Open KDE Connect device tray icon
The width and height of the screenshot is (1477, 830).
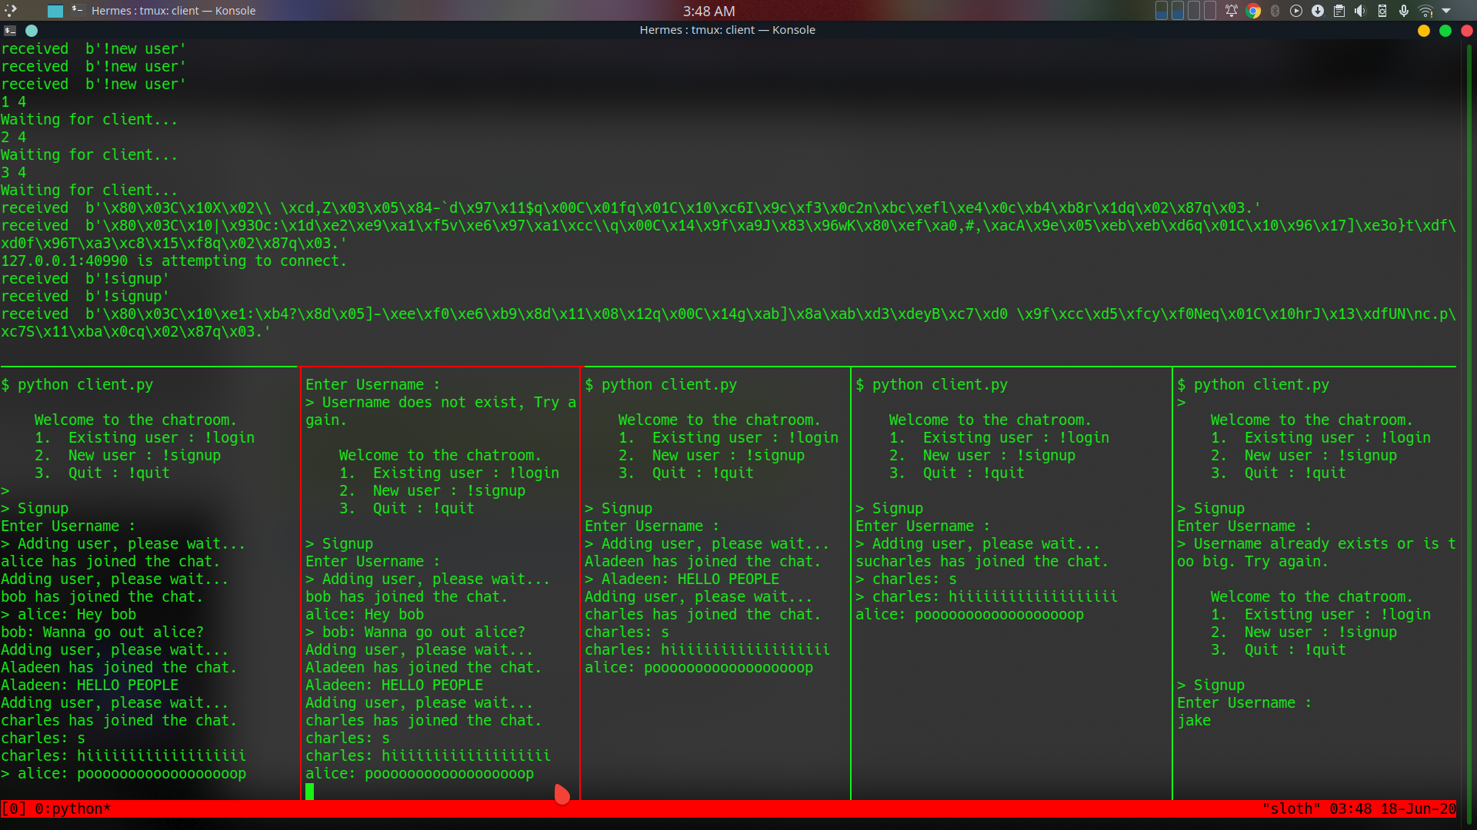1382,11
